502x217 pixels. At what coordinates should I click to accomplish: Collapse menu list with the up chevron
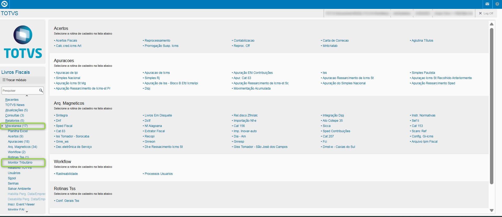click(x=27, y=96)
